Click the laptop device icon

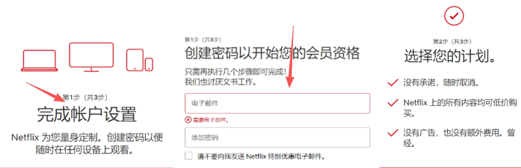[39, 60]
